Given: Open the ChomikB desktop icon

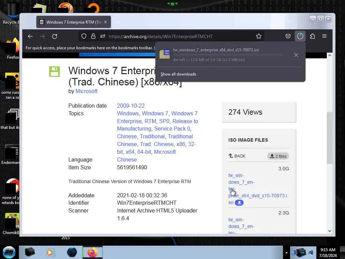Looking at the screenshot, I should coord(11,224).
